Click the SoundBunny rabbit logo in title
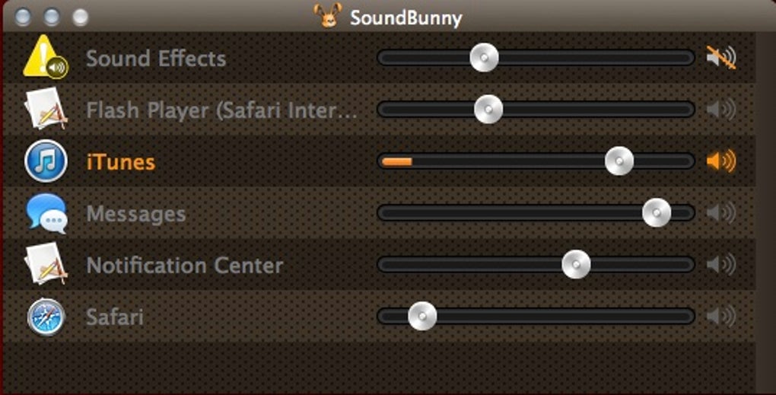This screenshot has width=776, height=395. pyautogui.click(x=327, y=15)
